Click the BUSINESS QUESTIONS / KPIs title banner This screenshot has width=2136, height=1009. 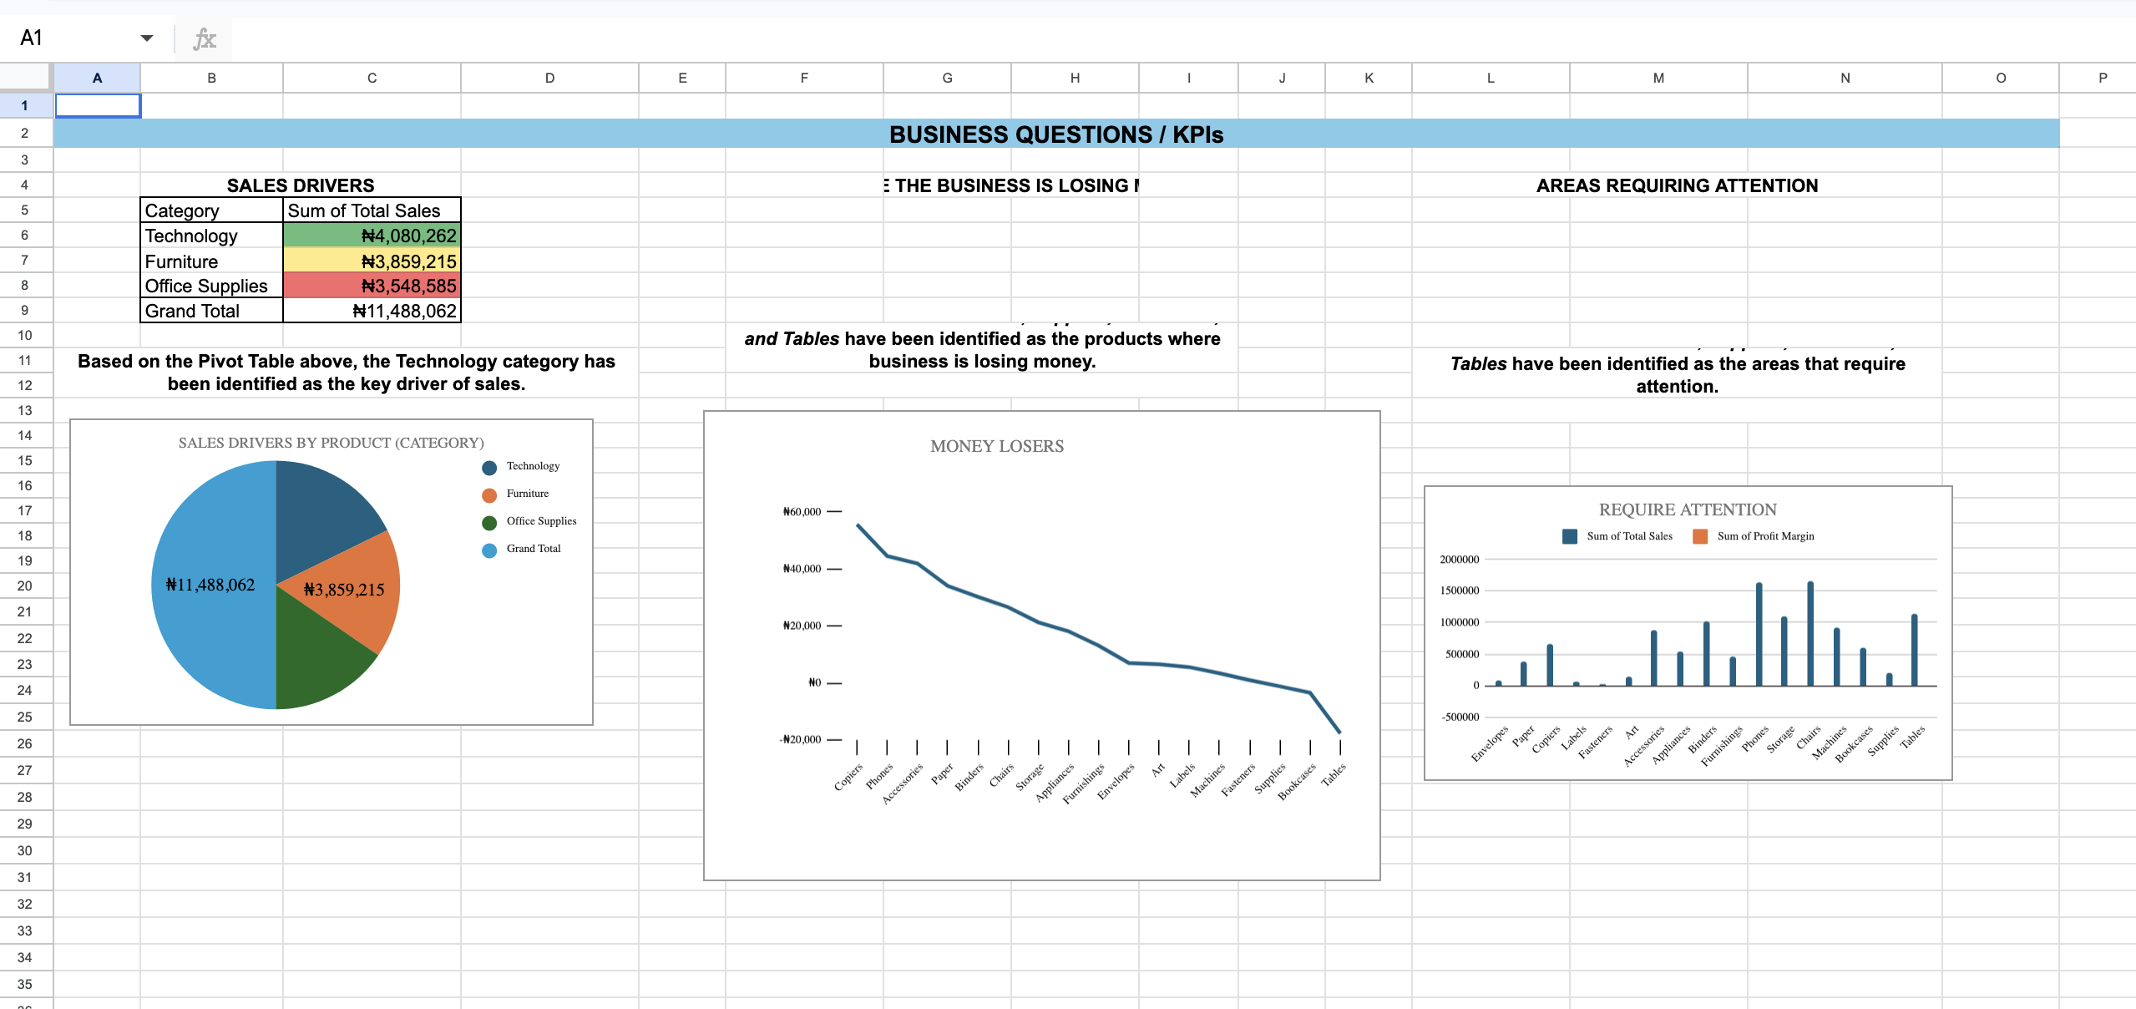pos(1056,134)
